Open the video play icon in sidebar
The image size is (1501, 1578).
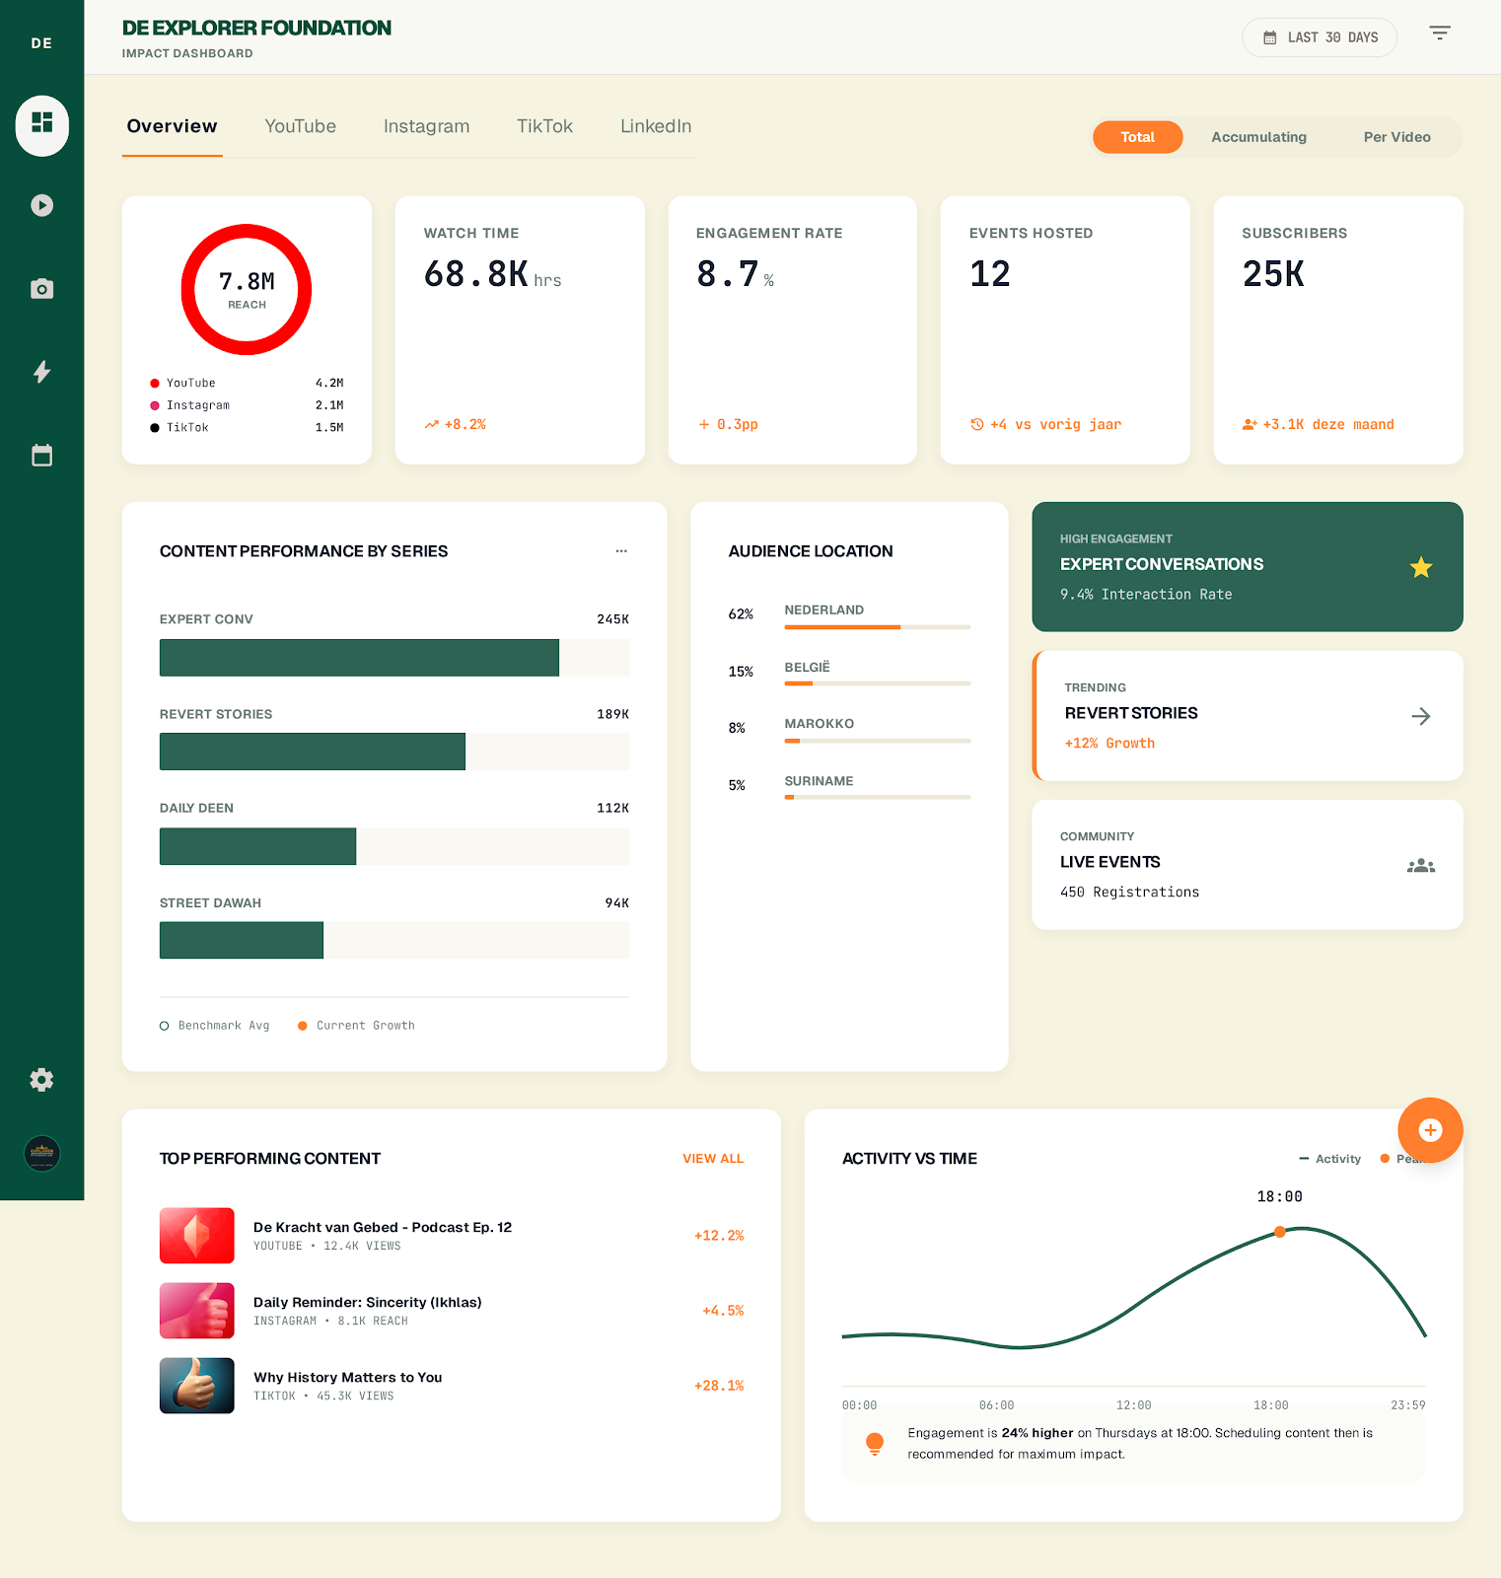point(41,205)
